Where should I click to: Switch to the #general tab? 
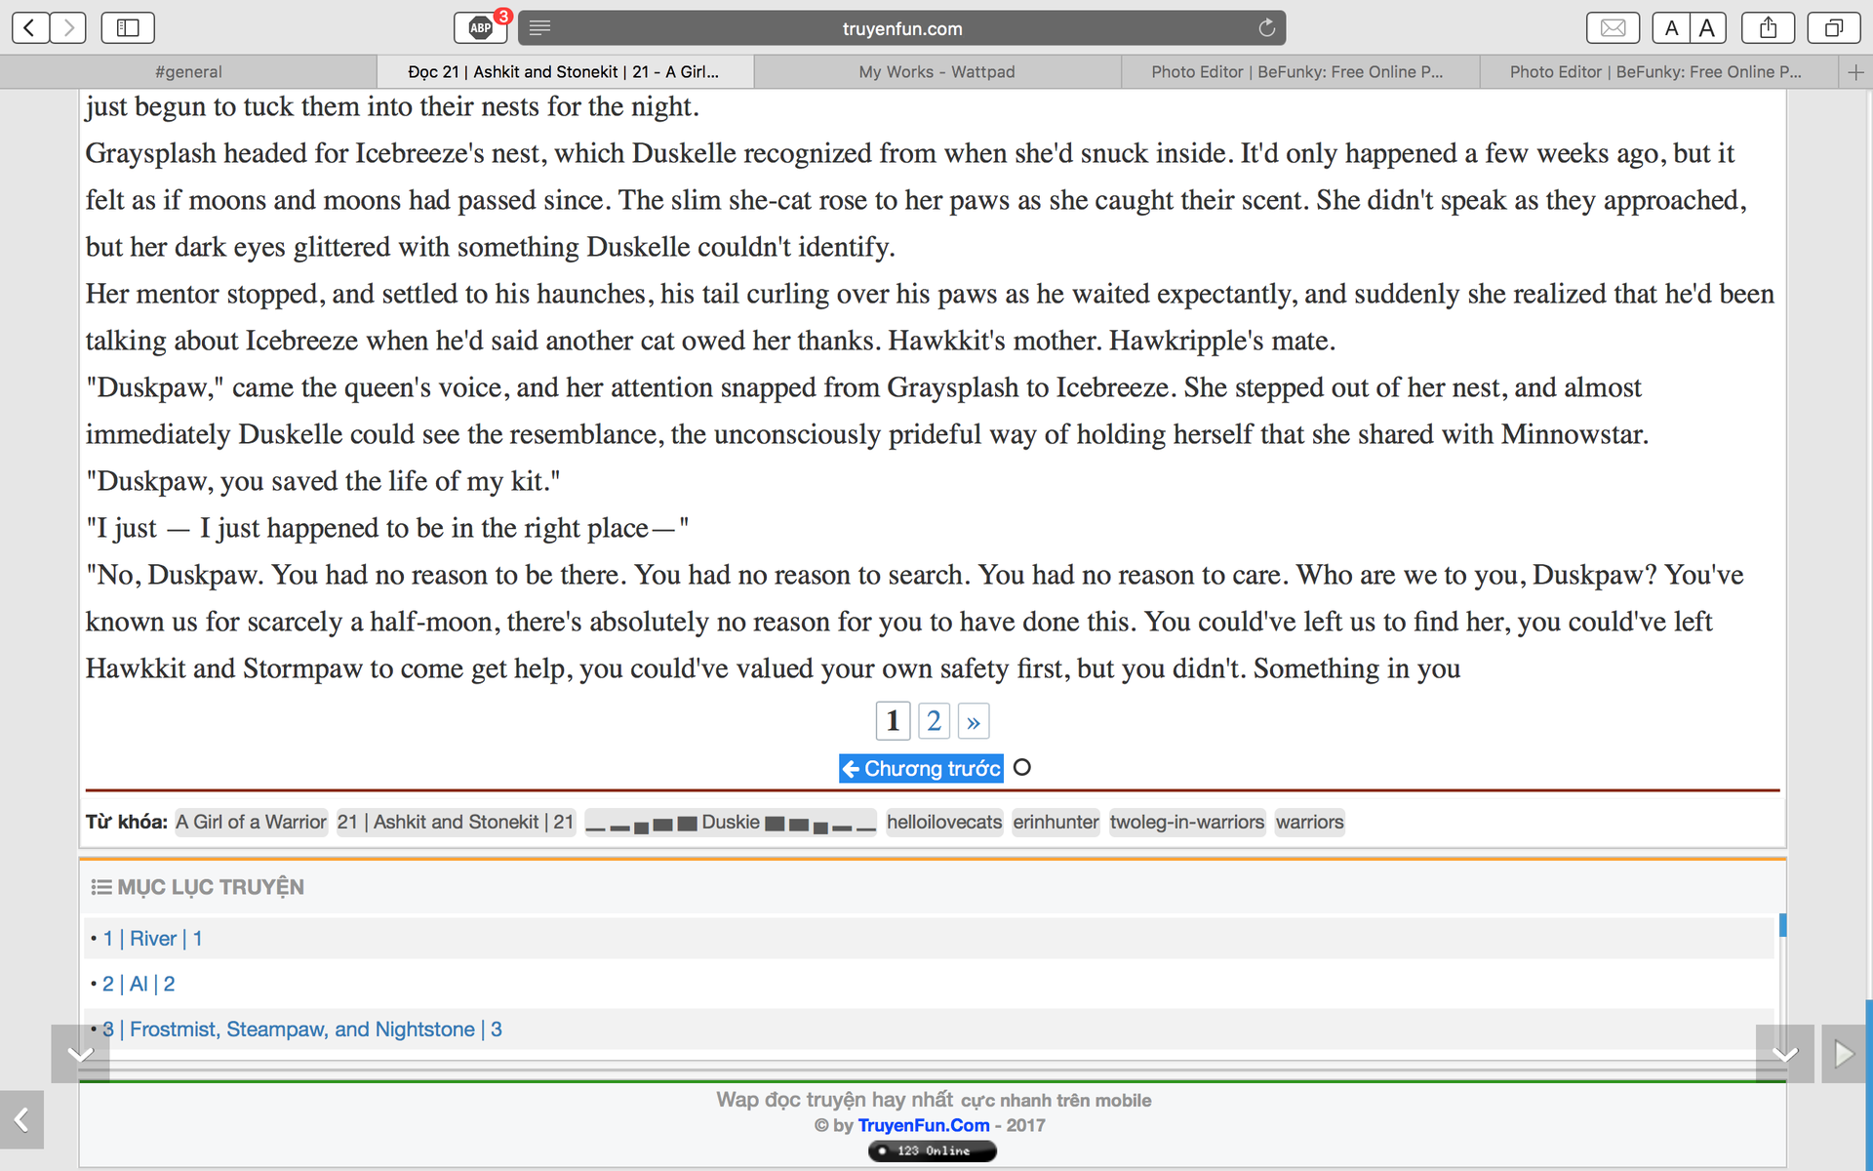188,72
